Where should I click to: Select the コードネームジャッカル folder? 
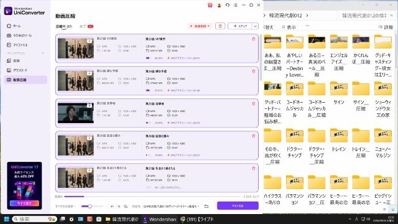[294, 100]
